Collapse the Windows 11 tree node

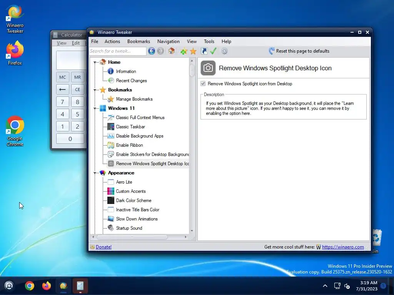click(x=95, y=109)
